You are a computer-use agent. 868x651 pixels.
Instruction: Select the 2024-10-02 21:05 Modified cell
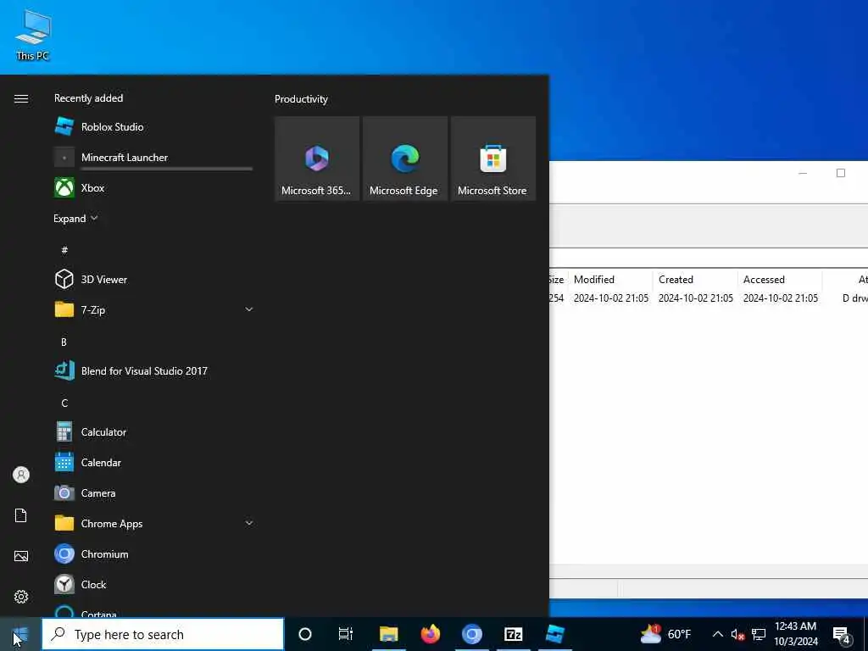(x=611, y=298)
